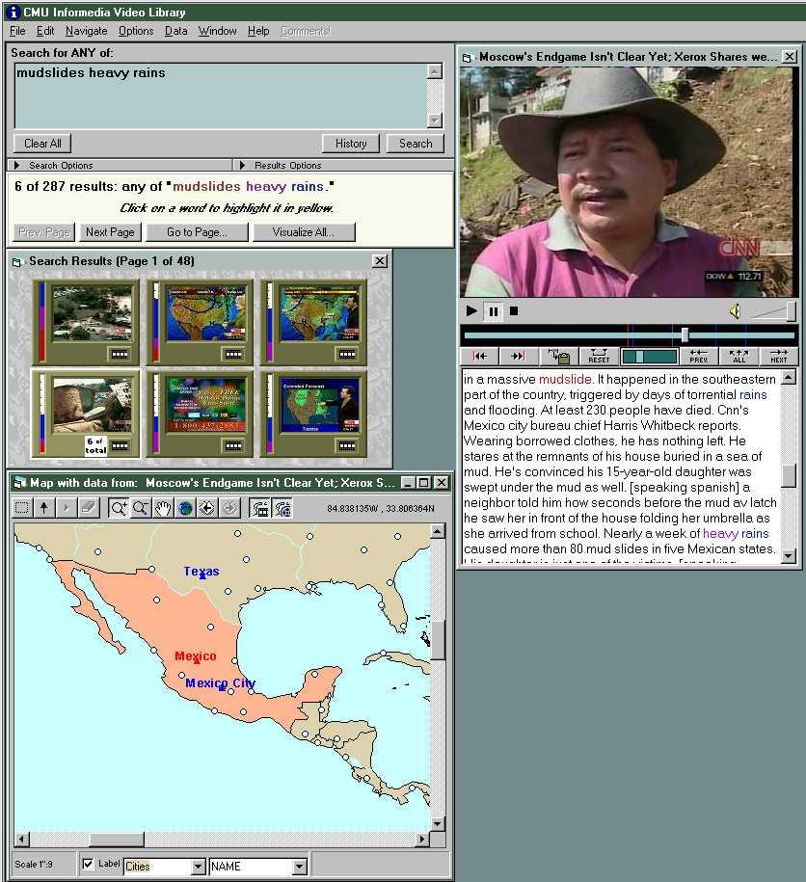Select the eraser tool in map toolbar
This screenshot has height=882, width=806.
(x=89, y=508)
